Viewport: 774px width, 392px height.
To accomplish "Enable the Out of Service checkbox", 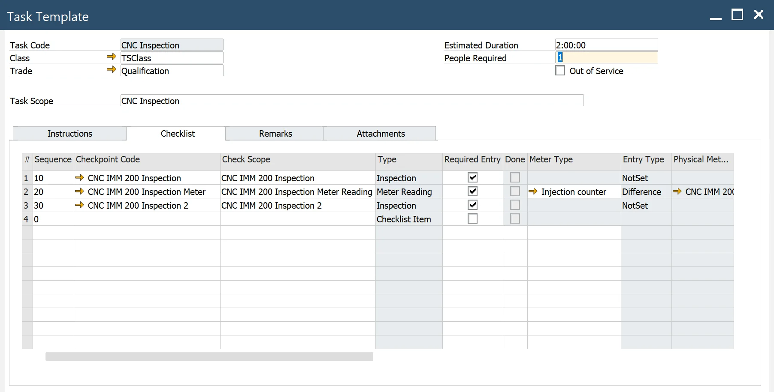I will point(560,70).
